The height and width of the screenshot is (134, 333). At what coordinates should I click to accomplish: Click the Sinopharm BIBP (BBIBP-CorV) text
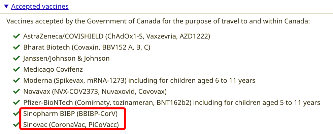[x=70, y=114]
